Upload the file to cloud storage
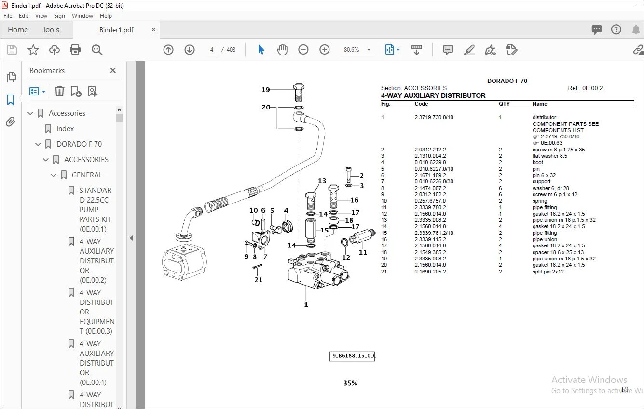The width and height of the screenshot is (644, 409). click(x=55, y=50)
